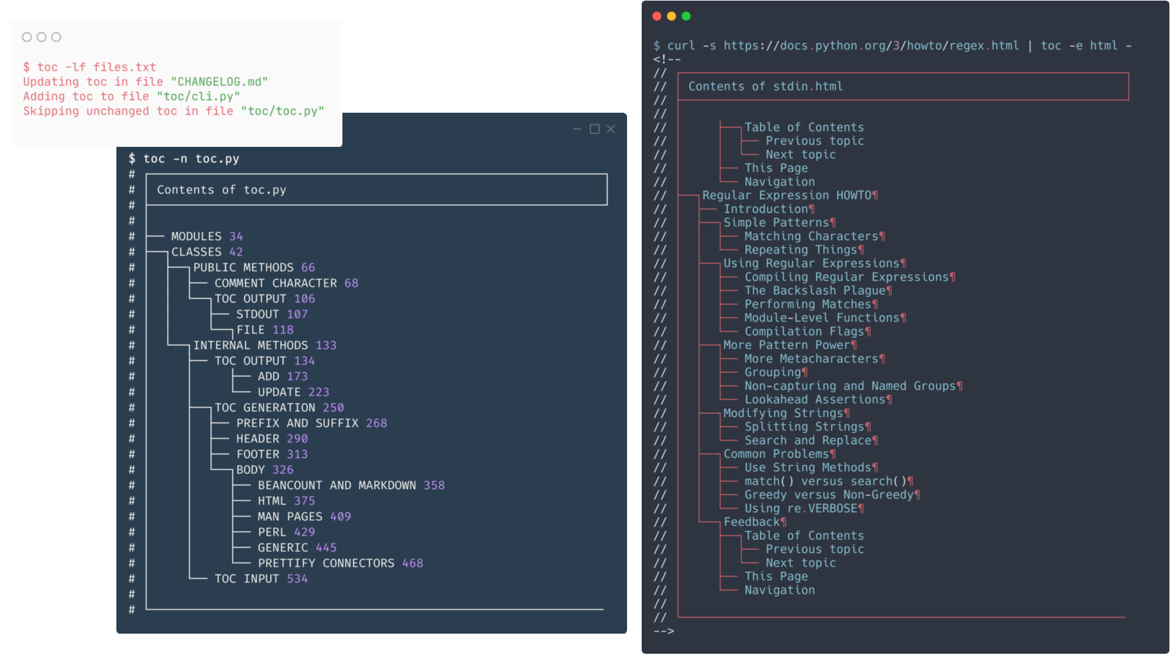The image size is (1170, 658).
Task: Select the Lookahead Assertions entry
Action: (818, 400)
